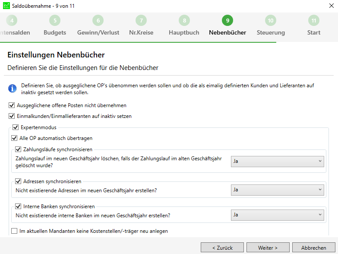This screenshot has width=338, height=254.
Task: Click the < Zurück button
Action: (x=222, y=248)
